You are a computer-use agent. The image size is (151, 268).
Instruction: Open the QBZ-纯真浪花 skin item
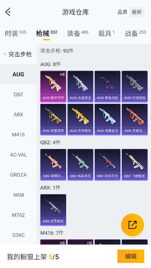80,164
